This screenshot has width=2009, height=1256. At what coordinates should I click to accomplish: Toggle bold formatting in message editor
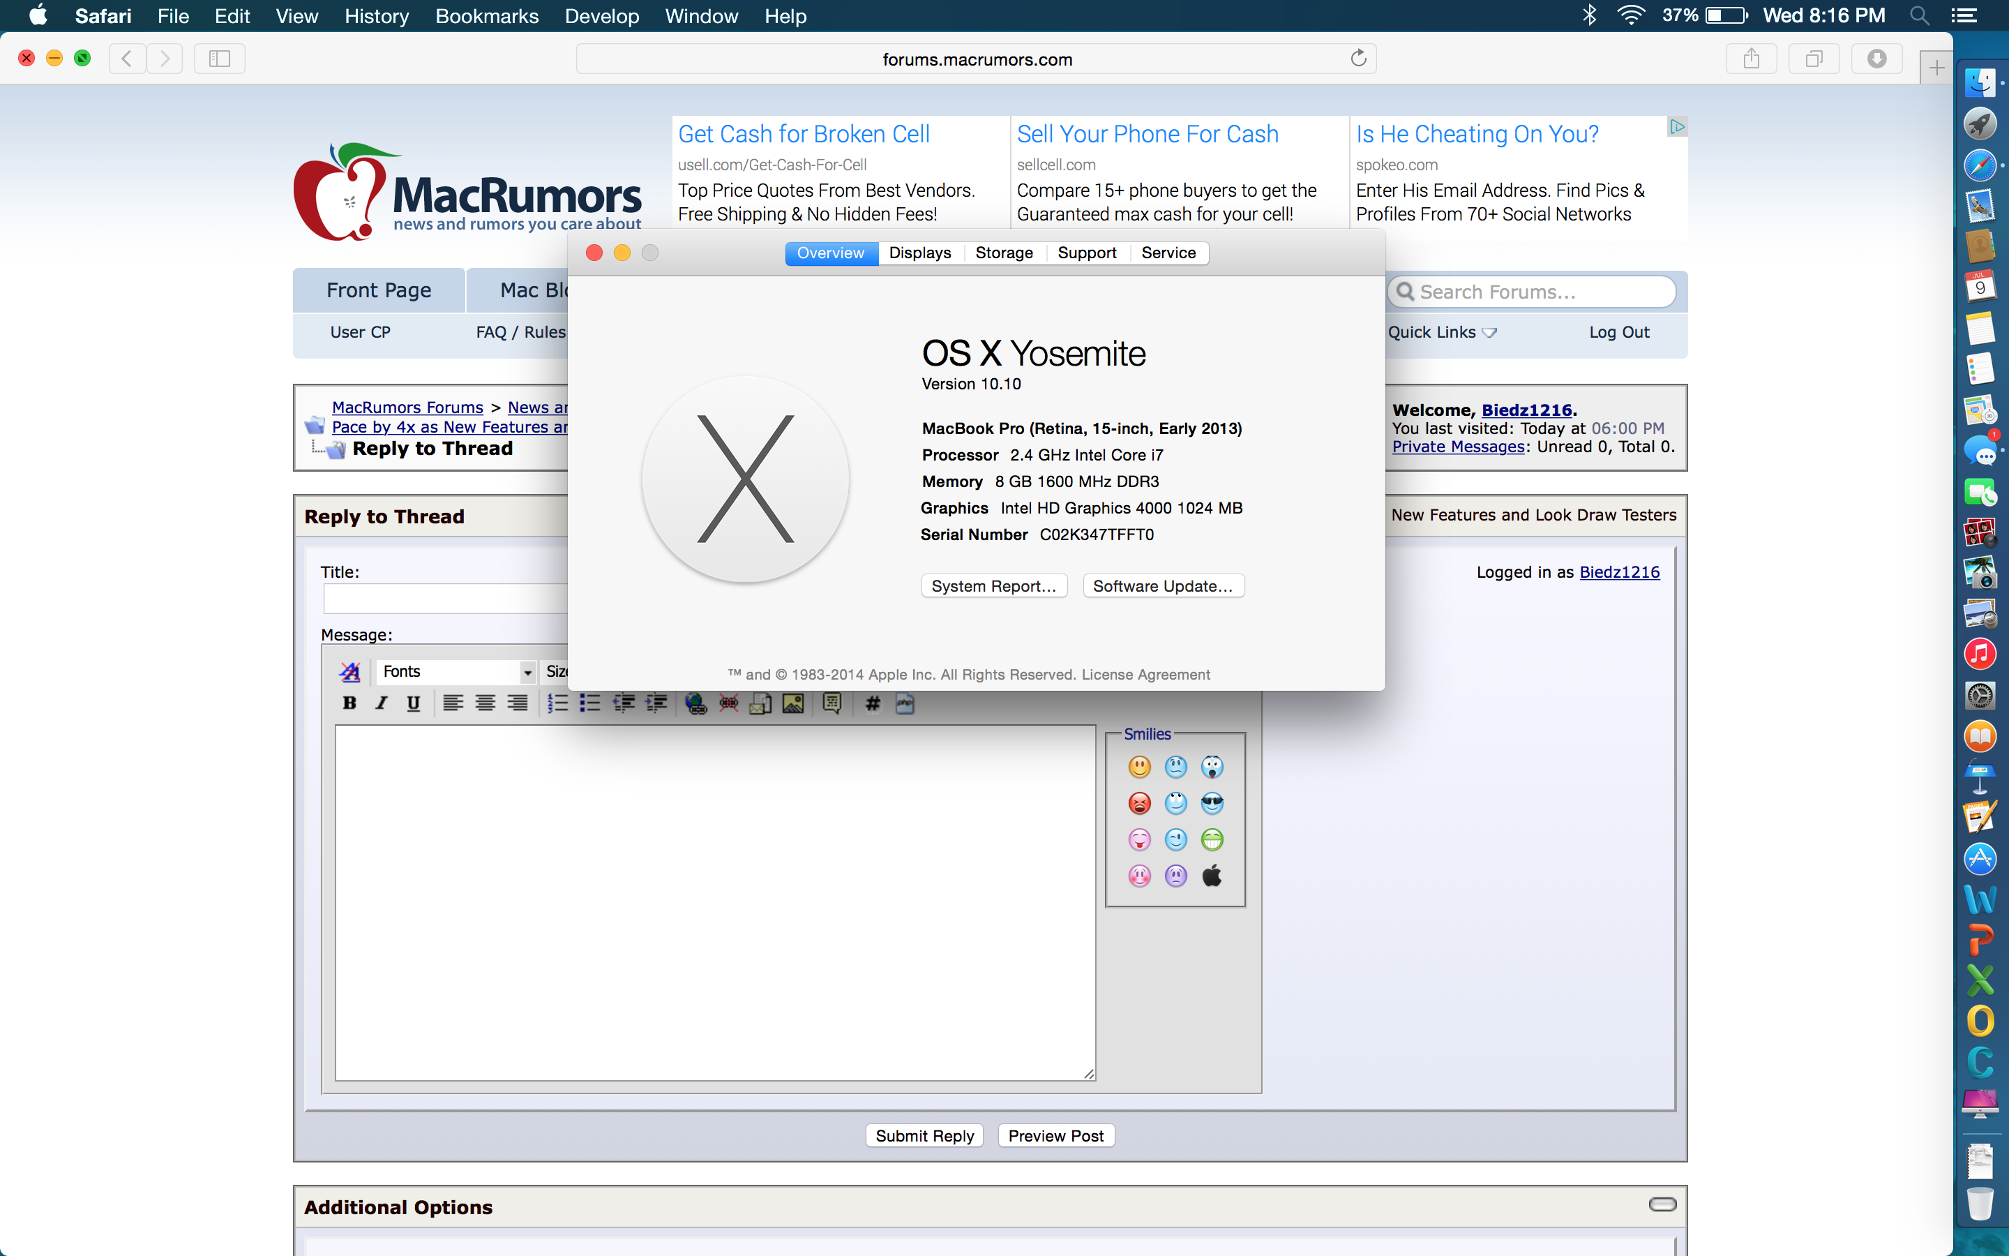click(x=349, y=703)
